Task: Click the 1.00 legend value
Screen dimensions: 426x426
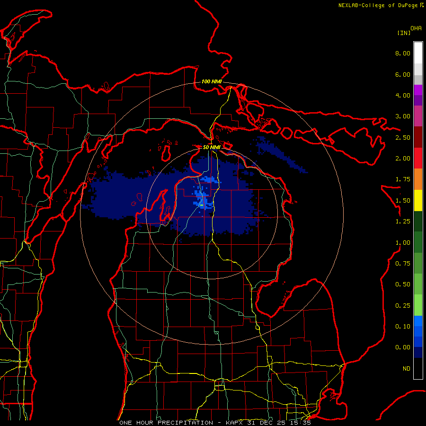Action: [403, 243]
